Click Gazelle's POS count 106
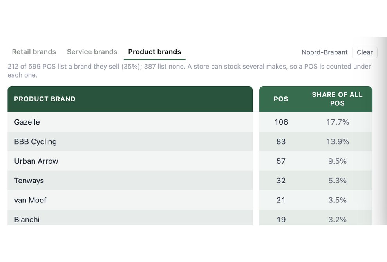Viewport: 387px width, 262px height. coord(281,122)
